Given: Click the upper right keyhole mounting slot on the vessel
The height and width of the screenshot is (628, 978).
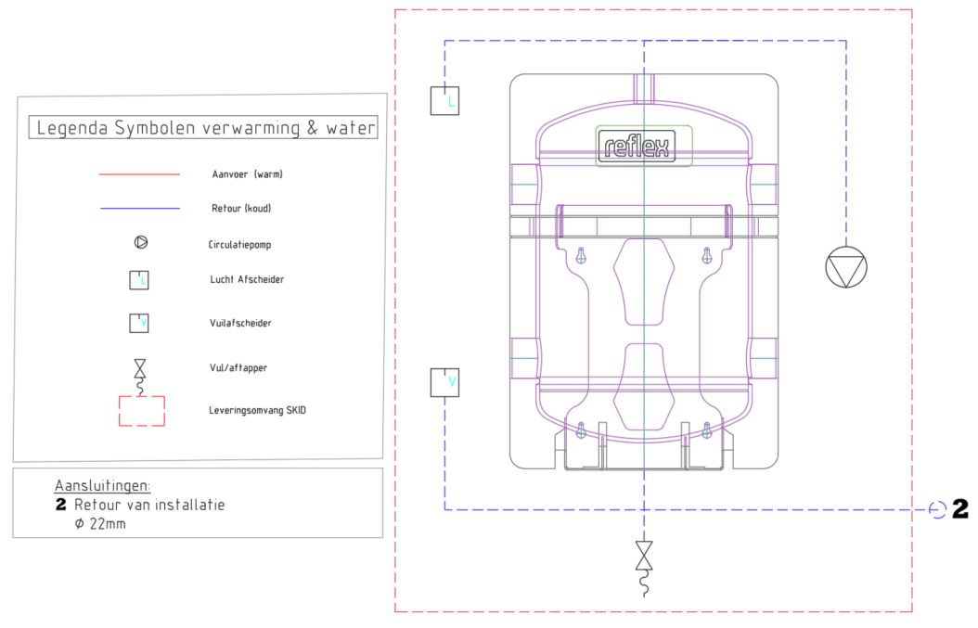Looking at the screenshot, I should coord(707,255).
